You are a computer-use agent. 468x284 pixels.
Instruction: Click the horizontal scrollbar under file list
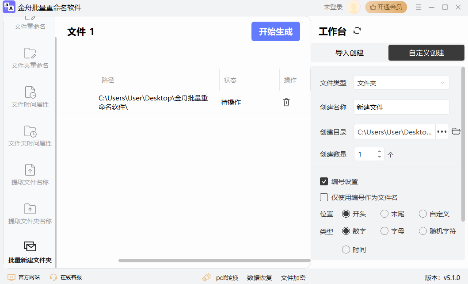point(214,261)
